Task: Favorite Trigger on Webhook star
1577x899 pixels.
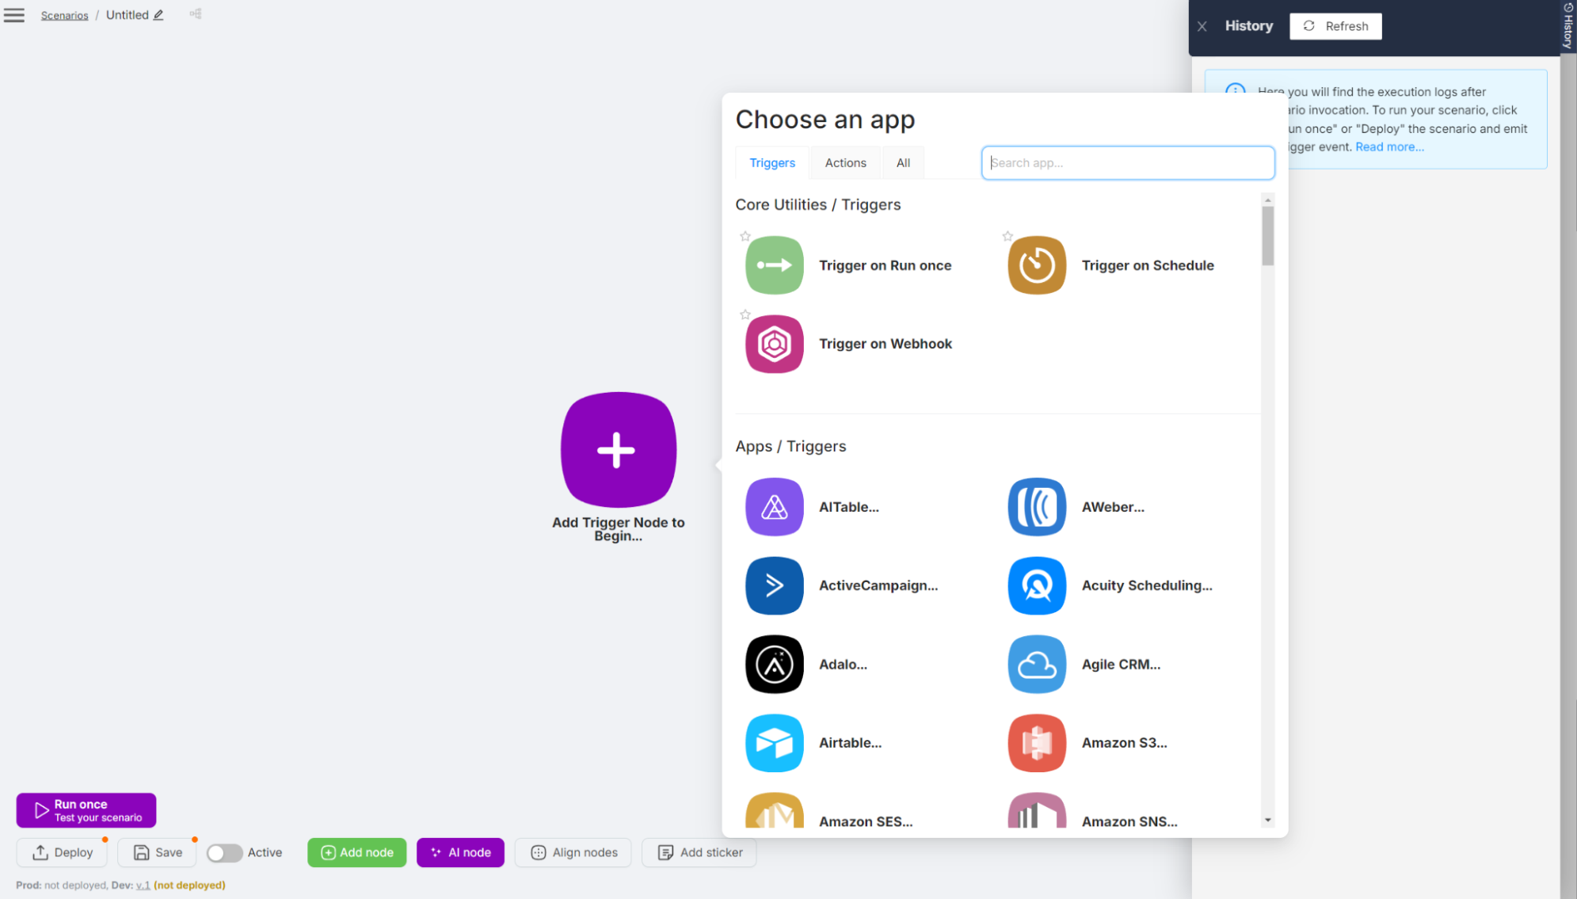Action: click(745, 314)
